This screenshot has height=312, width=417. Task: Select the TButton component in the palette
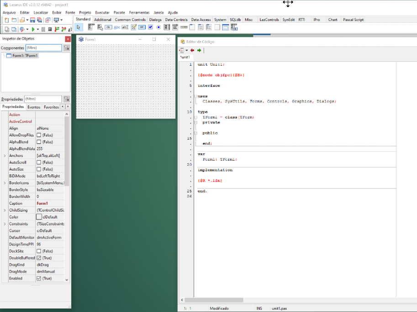108,27
